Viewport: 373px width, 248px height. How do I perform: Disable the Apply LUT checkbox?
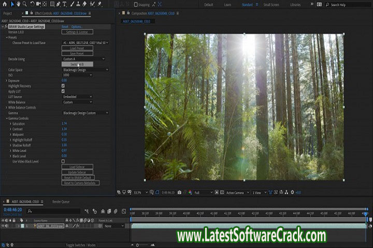[63, 91]
